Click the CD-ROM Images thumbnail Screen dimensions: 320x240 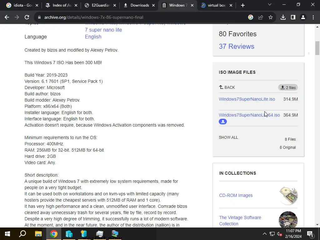[288, 196]
